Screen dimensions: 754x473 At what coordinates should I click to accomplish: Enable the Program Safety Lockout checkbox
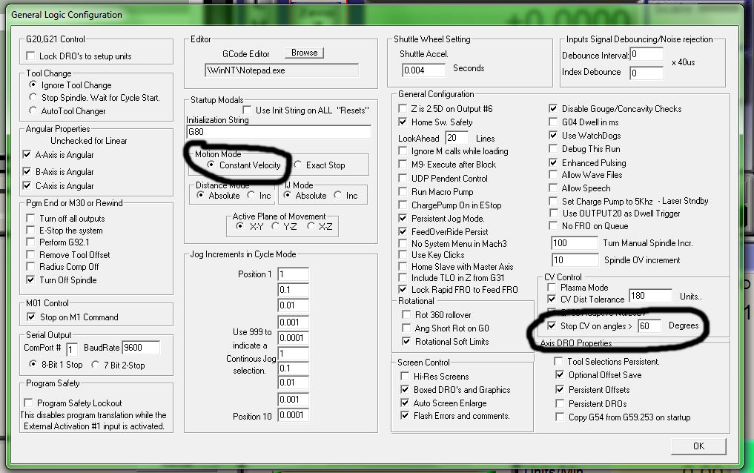31,403
